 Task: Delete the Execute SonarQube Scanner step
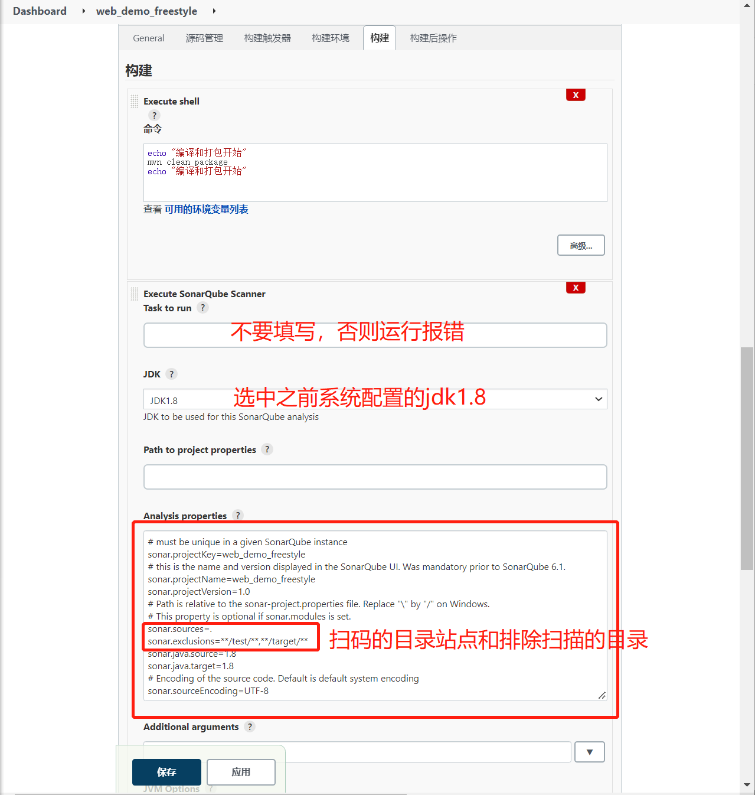pyautogui.click(x=576, y=288)
